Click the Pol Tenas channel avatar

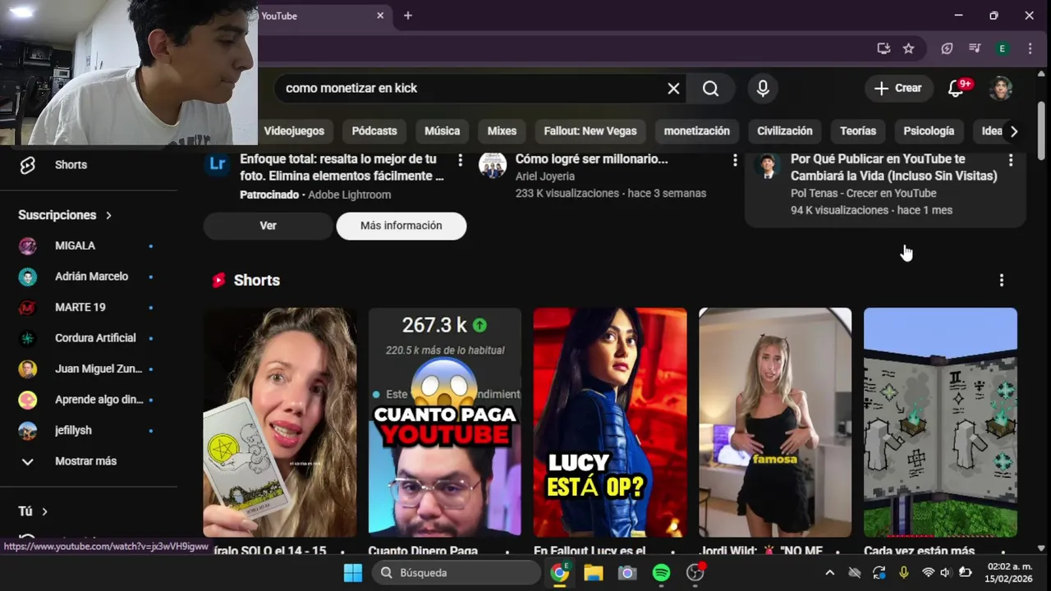point(768,165)
